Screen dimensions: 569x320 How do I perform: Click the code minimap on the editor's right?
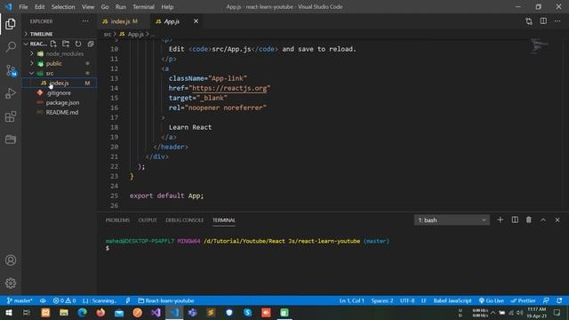[x=540, y=45]
